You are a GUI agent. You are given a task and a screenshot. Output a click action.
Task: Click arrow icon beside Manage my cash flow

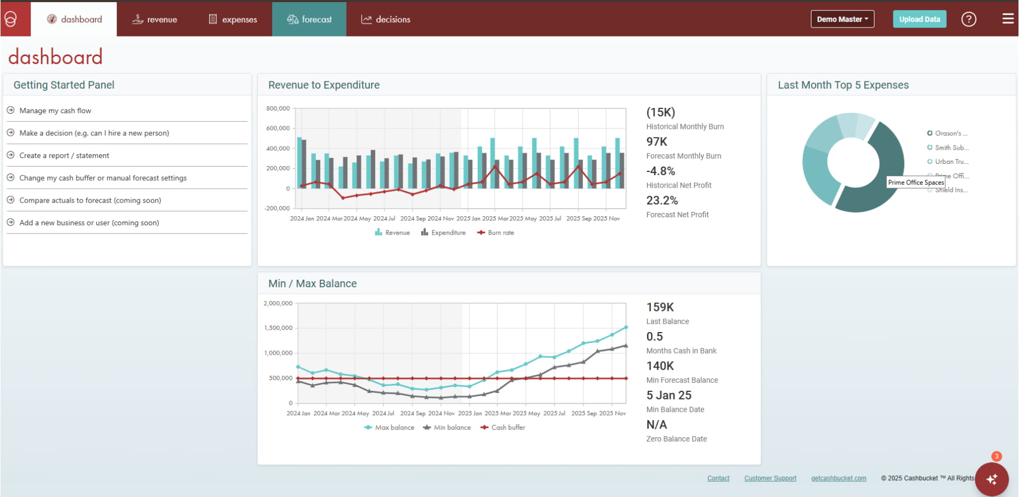pos(10,111)
